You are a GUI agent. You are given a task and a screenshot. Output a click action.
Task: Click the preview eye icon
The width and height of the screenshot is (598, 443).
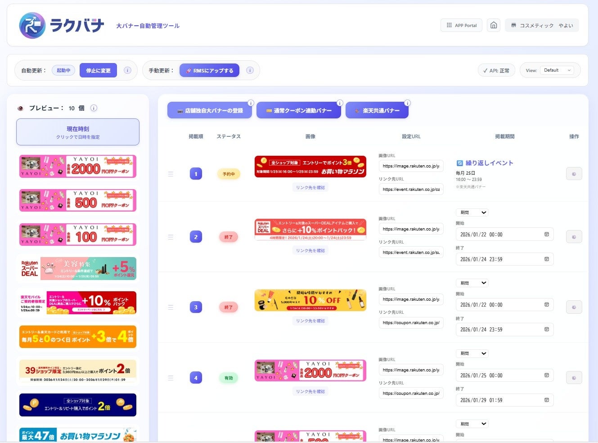point(20,108)
